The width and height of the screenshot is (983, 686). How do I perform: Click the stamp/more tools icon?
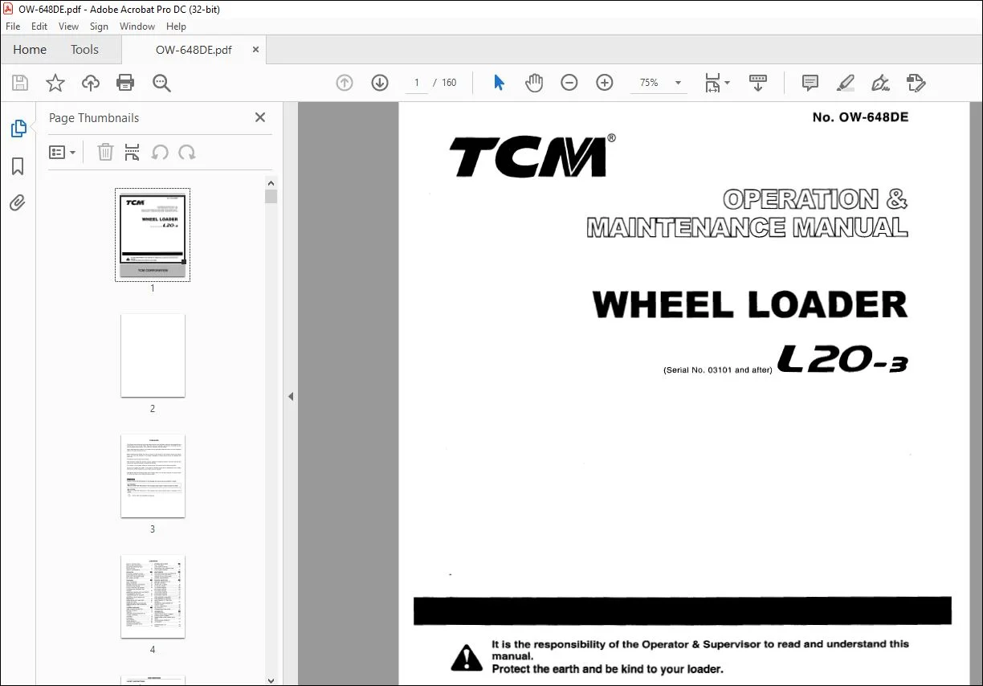coord(916,83)
